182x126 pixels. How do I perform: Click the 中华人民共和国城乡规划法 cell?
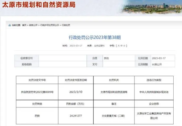coord(154,92)
